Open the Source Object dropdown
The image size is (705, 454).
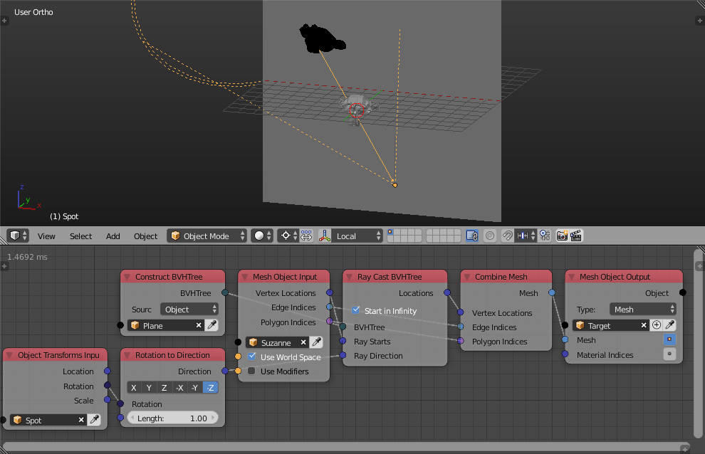coord(189,310)
